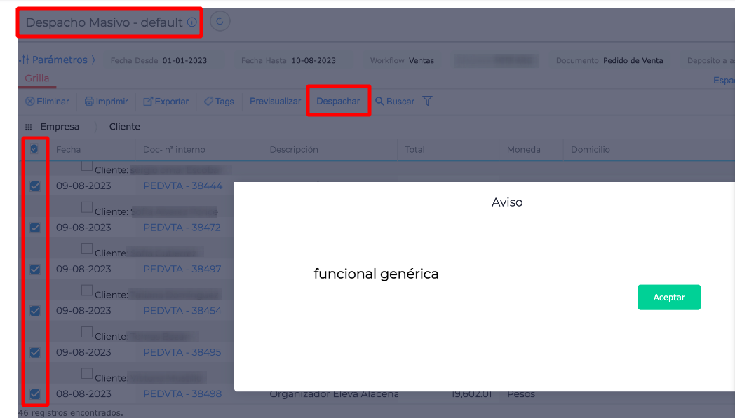
Task: Click Exportar toolbar button
Action: point(166,101)
